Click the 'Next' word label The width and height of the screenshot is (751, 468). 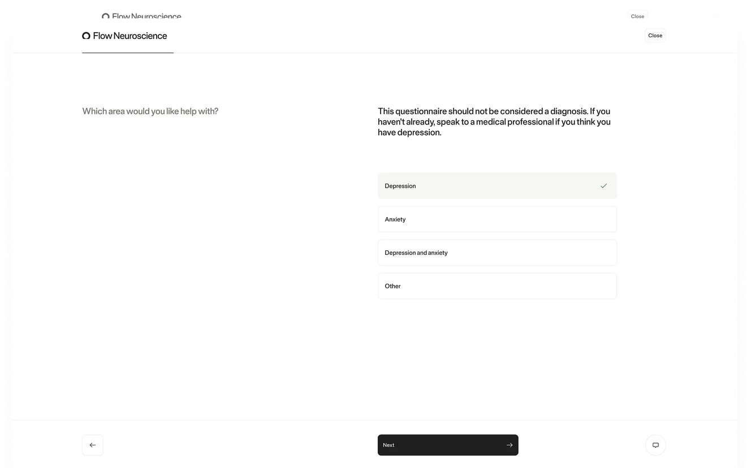click(x=389, y=445)
